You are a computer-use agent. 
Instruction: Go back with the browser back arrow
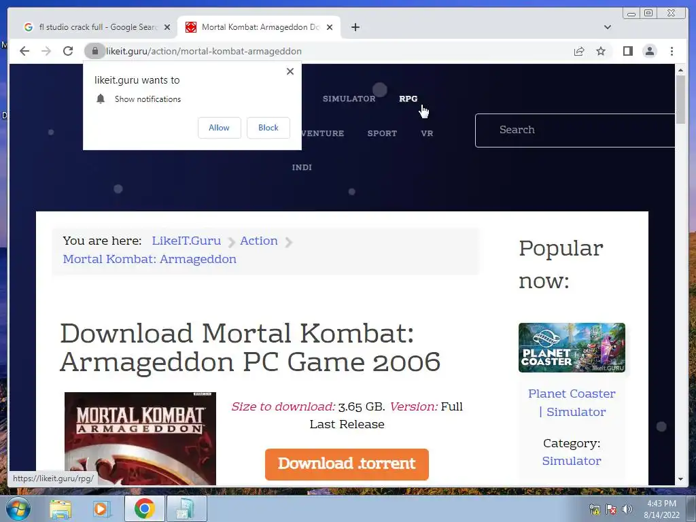24,51
